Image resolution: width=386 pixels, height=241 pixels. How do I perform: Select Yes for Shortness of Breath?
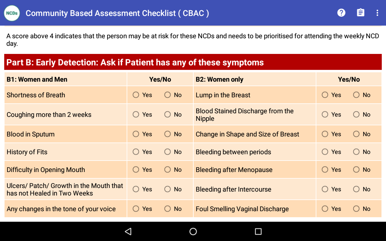[x=136, y=95]
